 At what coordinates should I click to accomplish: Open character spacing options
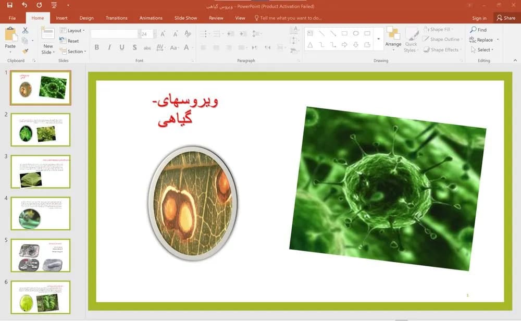[x=160, y=47]
